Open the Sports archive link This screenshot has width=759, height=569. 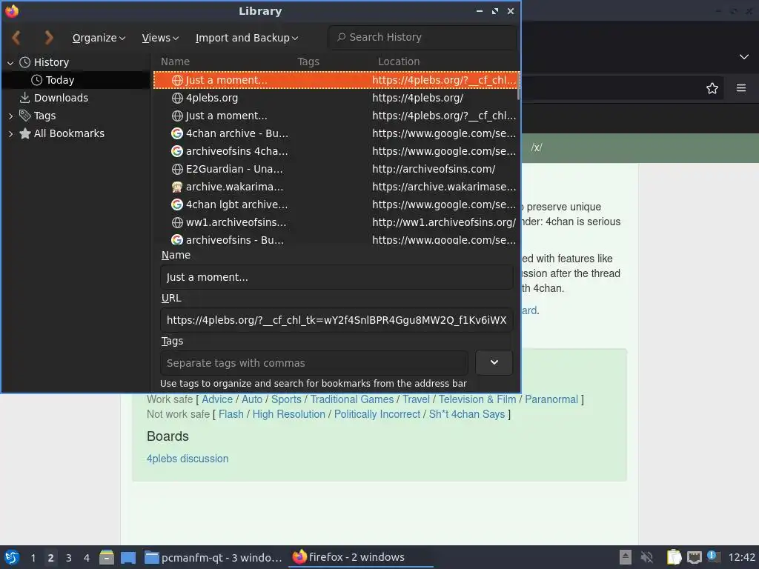pyautogui.click(x=286, y=399)
